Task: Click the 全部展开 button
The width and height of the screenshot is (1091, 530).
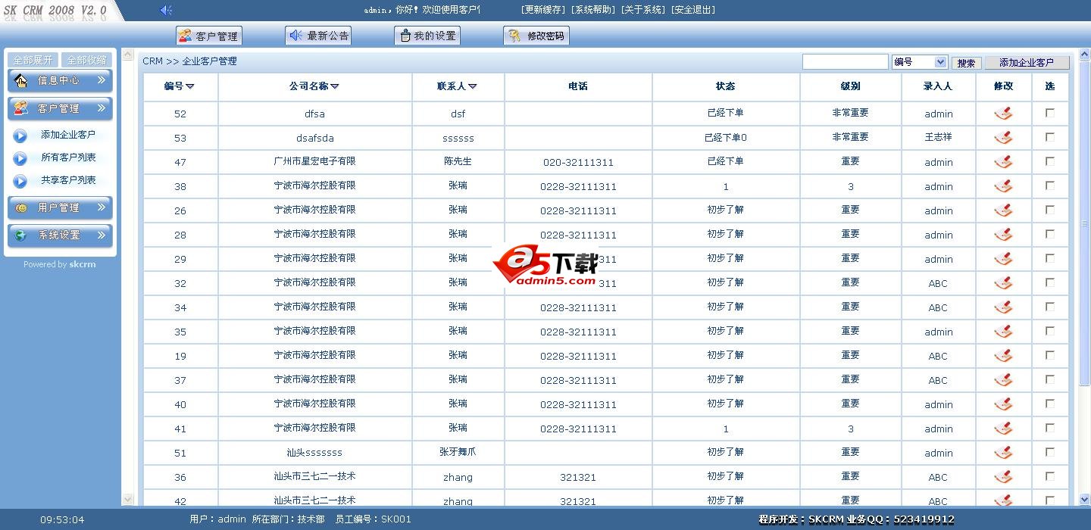Action: point(33,60)
